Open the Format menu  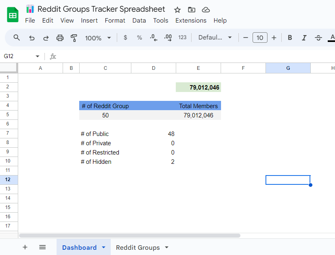tap(115, 21)
